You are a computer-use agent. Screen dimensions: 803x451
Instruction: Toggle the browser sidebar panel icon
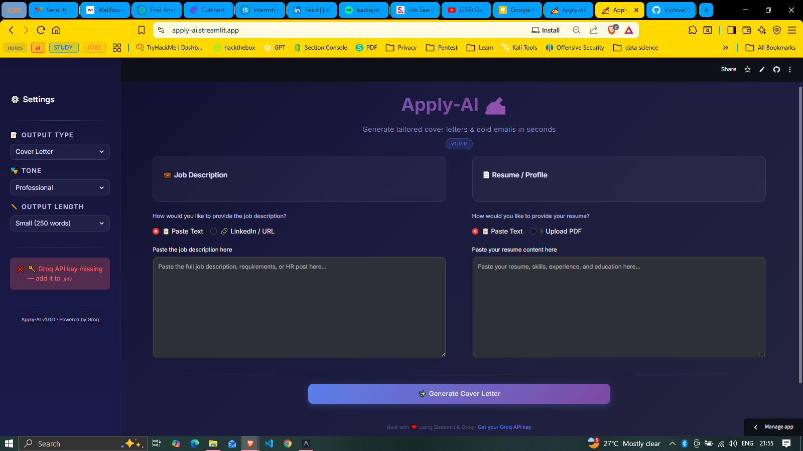point(731,30)
